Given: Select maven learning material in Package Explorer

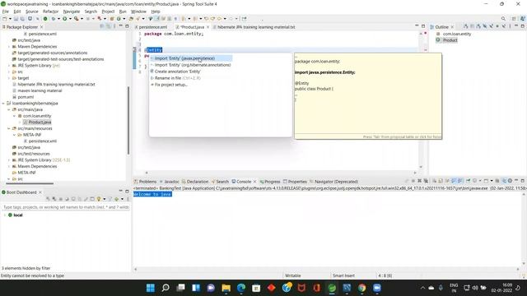Looking at the screenshot, I should 40,90.
